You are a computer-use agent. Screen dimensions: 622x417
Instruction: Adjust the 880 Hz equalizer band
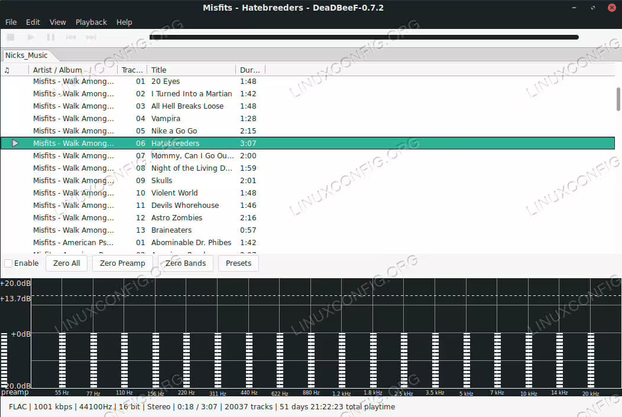click(311, 360)
